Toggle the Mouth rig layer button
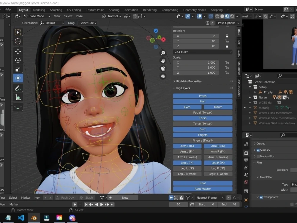This screenshot has height=223, width=297. tap(218, 107)
